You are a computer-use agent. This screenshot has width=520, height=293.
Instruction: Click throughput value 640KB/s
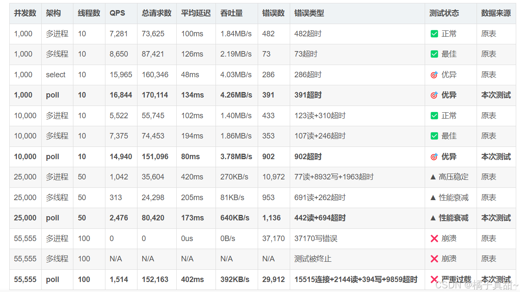pyautogui.click(x=235, y=218)
